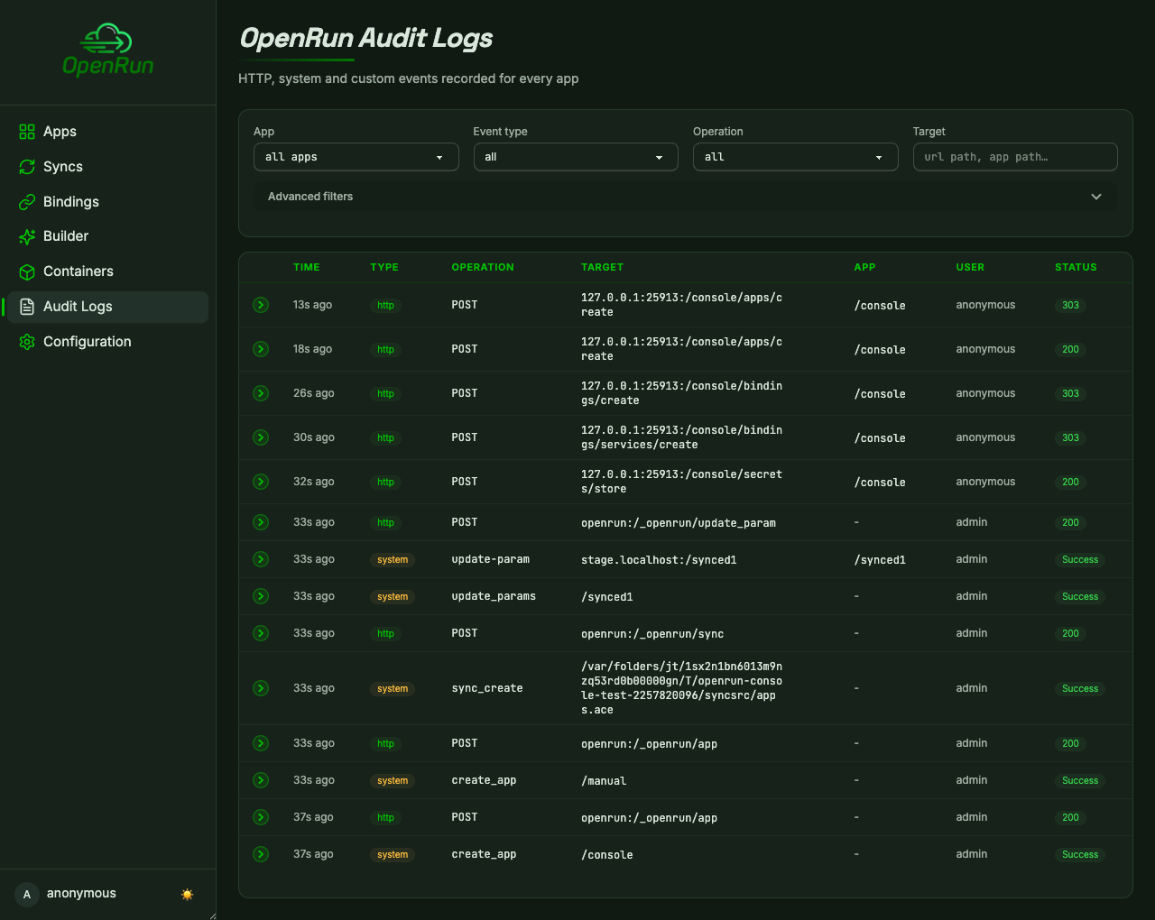The height and width of the screenshot is (920, 1155).
Task: Go to the Bindings page
Action: [107, 202]
